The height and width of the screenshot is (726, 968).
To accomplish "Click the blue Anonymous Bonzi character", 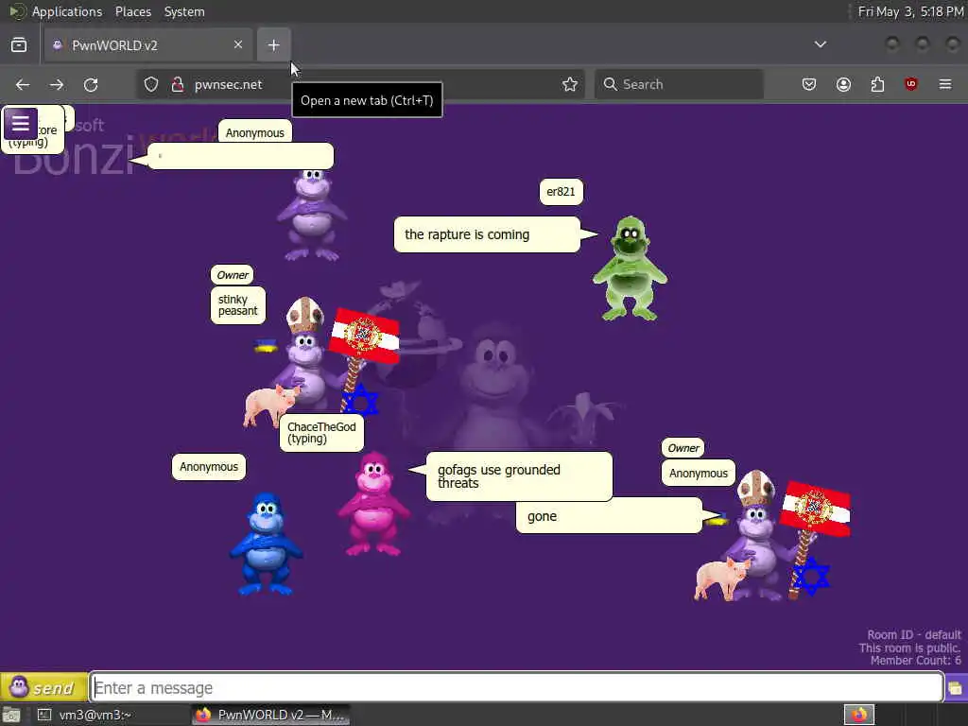I will [266, 544].
